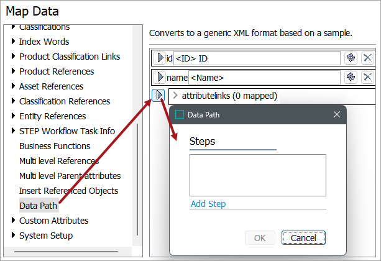Click the arrow button beside the id field
The image size is (381, 261).
pos(160,58)
